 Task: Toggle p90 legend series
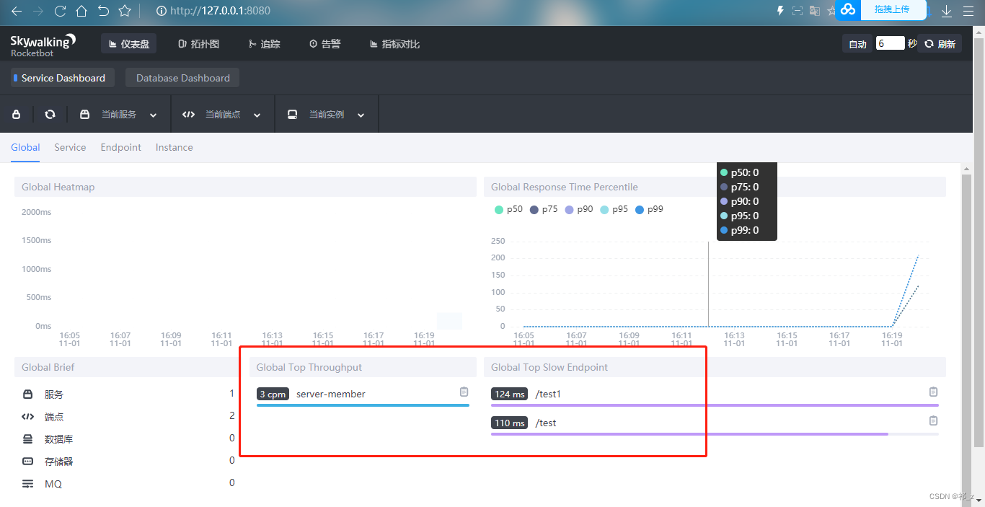(x=579, y=209)
